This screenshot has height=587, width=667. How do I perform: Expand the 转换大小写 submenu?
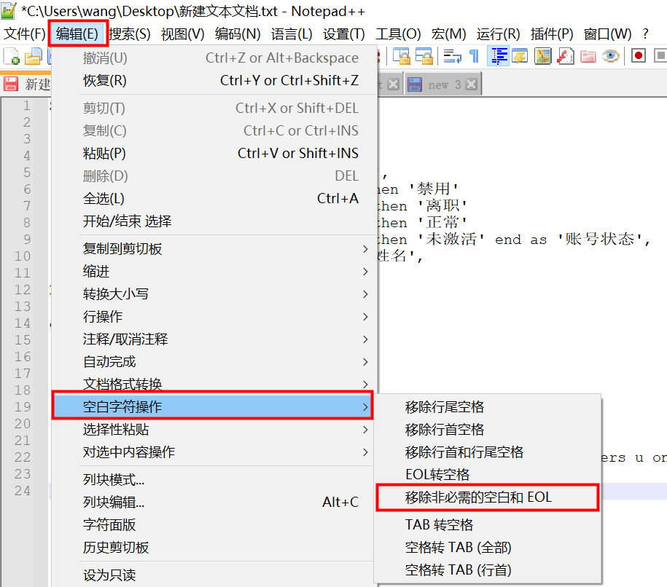[214, 294]
